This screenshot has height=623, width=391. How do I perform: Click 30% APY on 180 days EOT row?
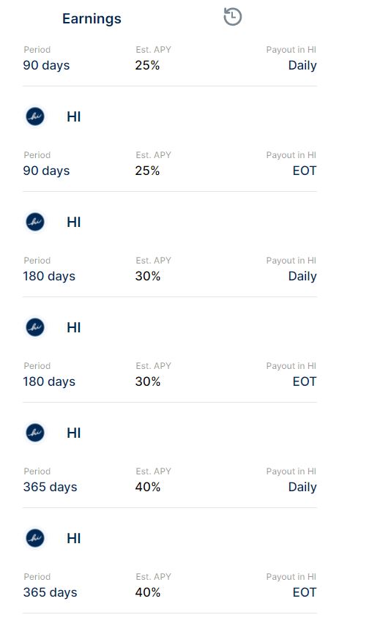coord(148,381)
